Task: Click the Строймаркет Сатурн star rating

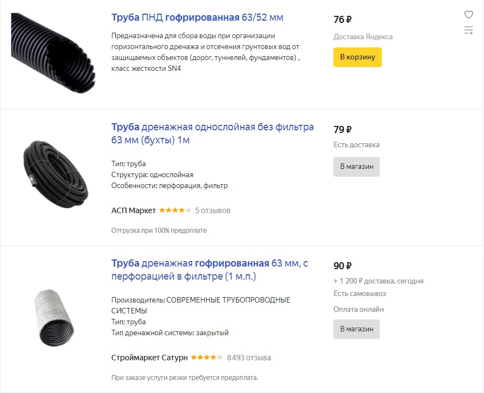Action: (206, 358)
